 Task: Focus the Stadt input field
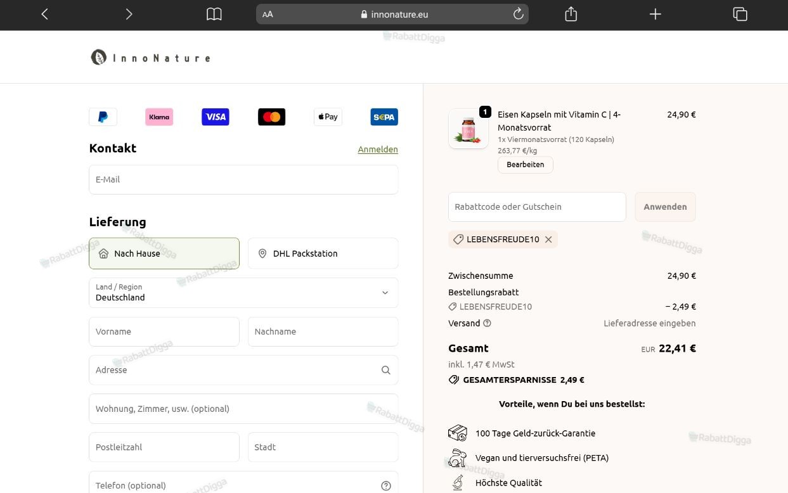pos(323,447)
